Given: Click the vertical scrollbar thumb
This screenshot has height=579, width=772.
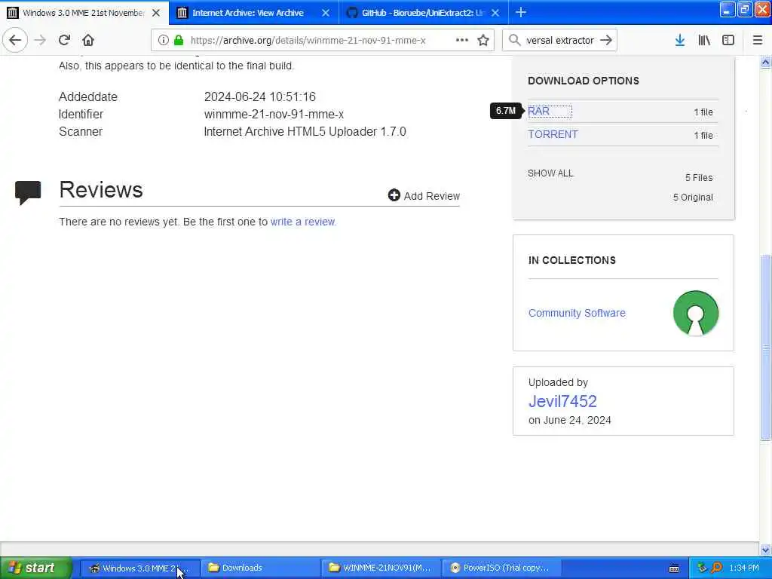Looking at the screenshot, I should [x=765, y=347].
